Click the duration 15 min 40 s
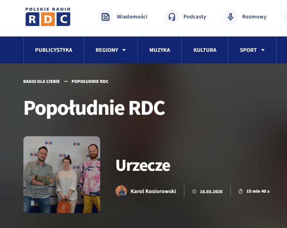Viewport: 287px width, 228px height. (x=258, y=191)
